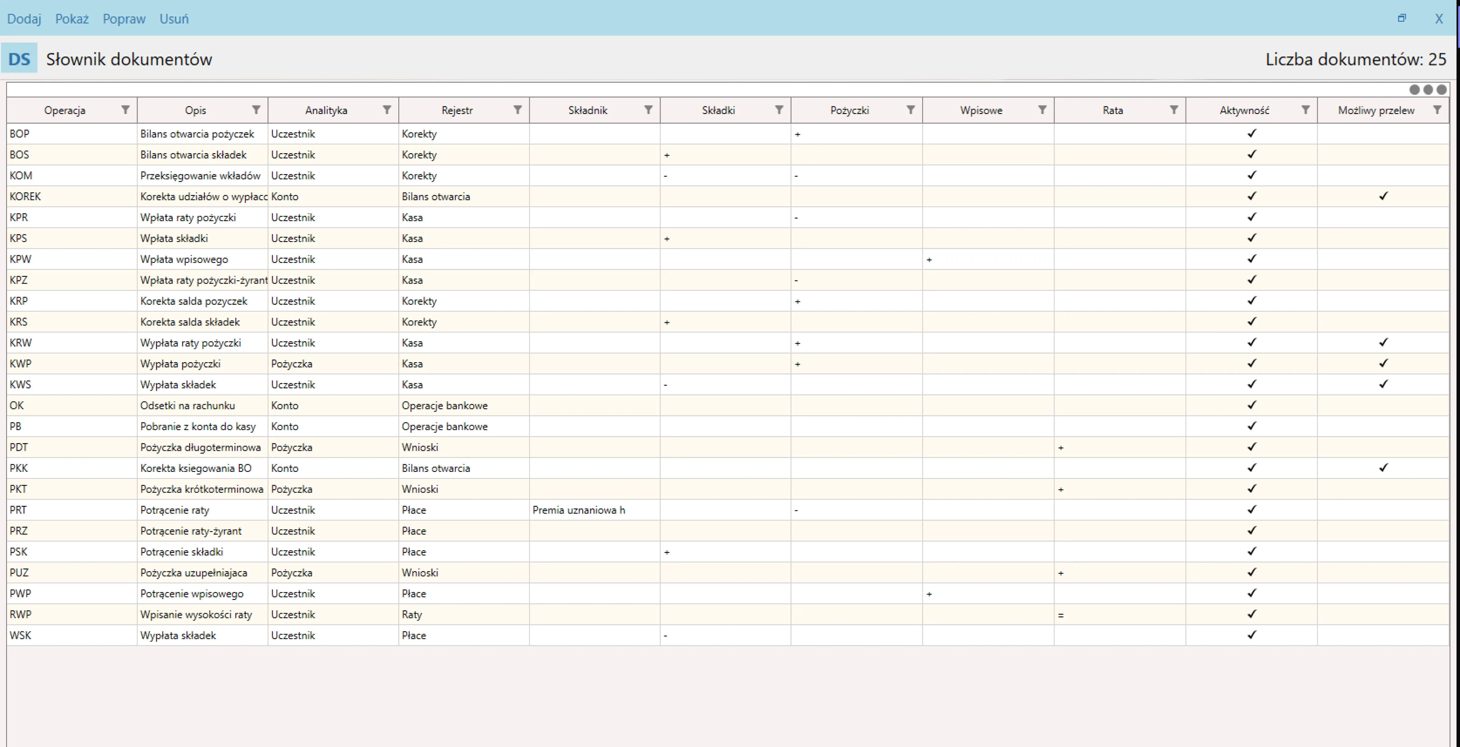Click Usuń in the top menu
The width and height of the screenshot is (1460, 747).
pos(174,19)
